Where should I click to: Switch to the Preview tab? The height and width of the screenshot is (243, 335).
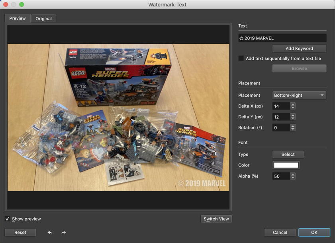click(18, 18)
